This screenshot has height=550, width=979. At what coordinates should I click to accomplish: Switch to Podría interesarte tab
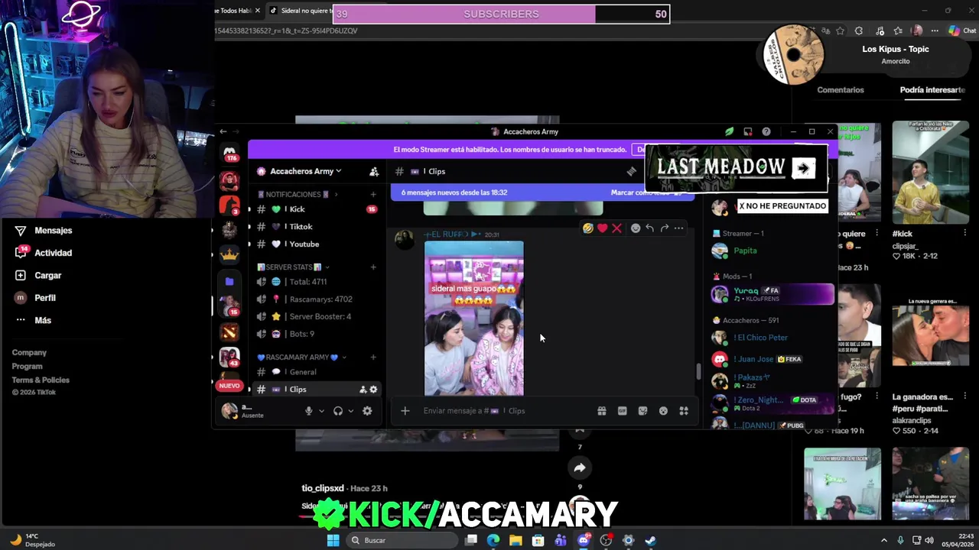tap(932, 90)
